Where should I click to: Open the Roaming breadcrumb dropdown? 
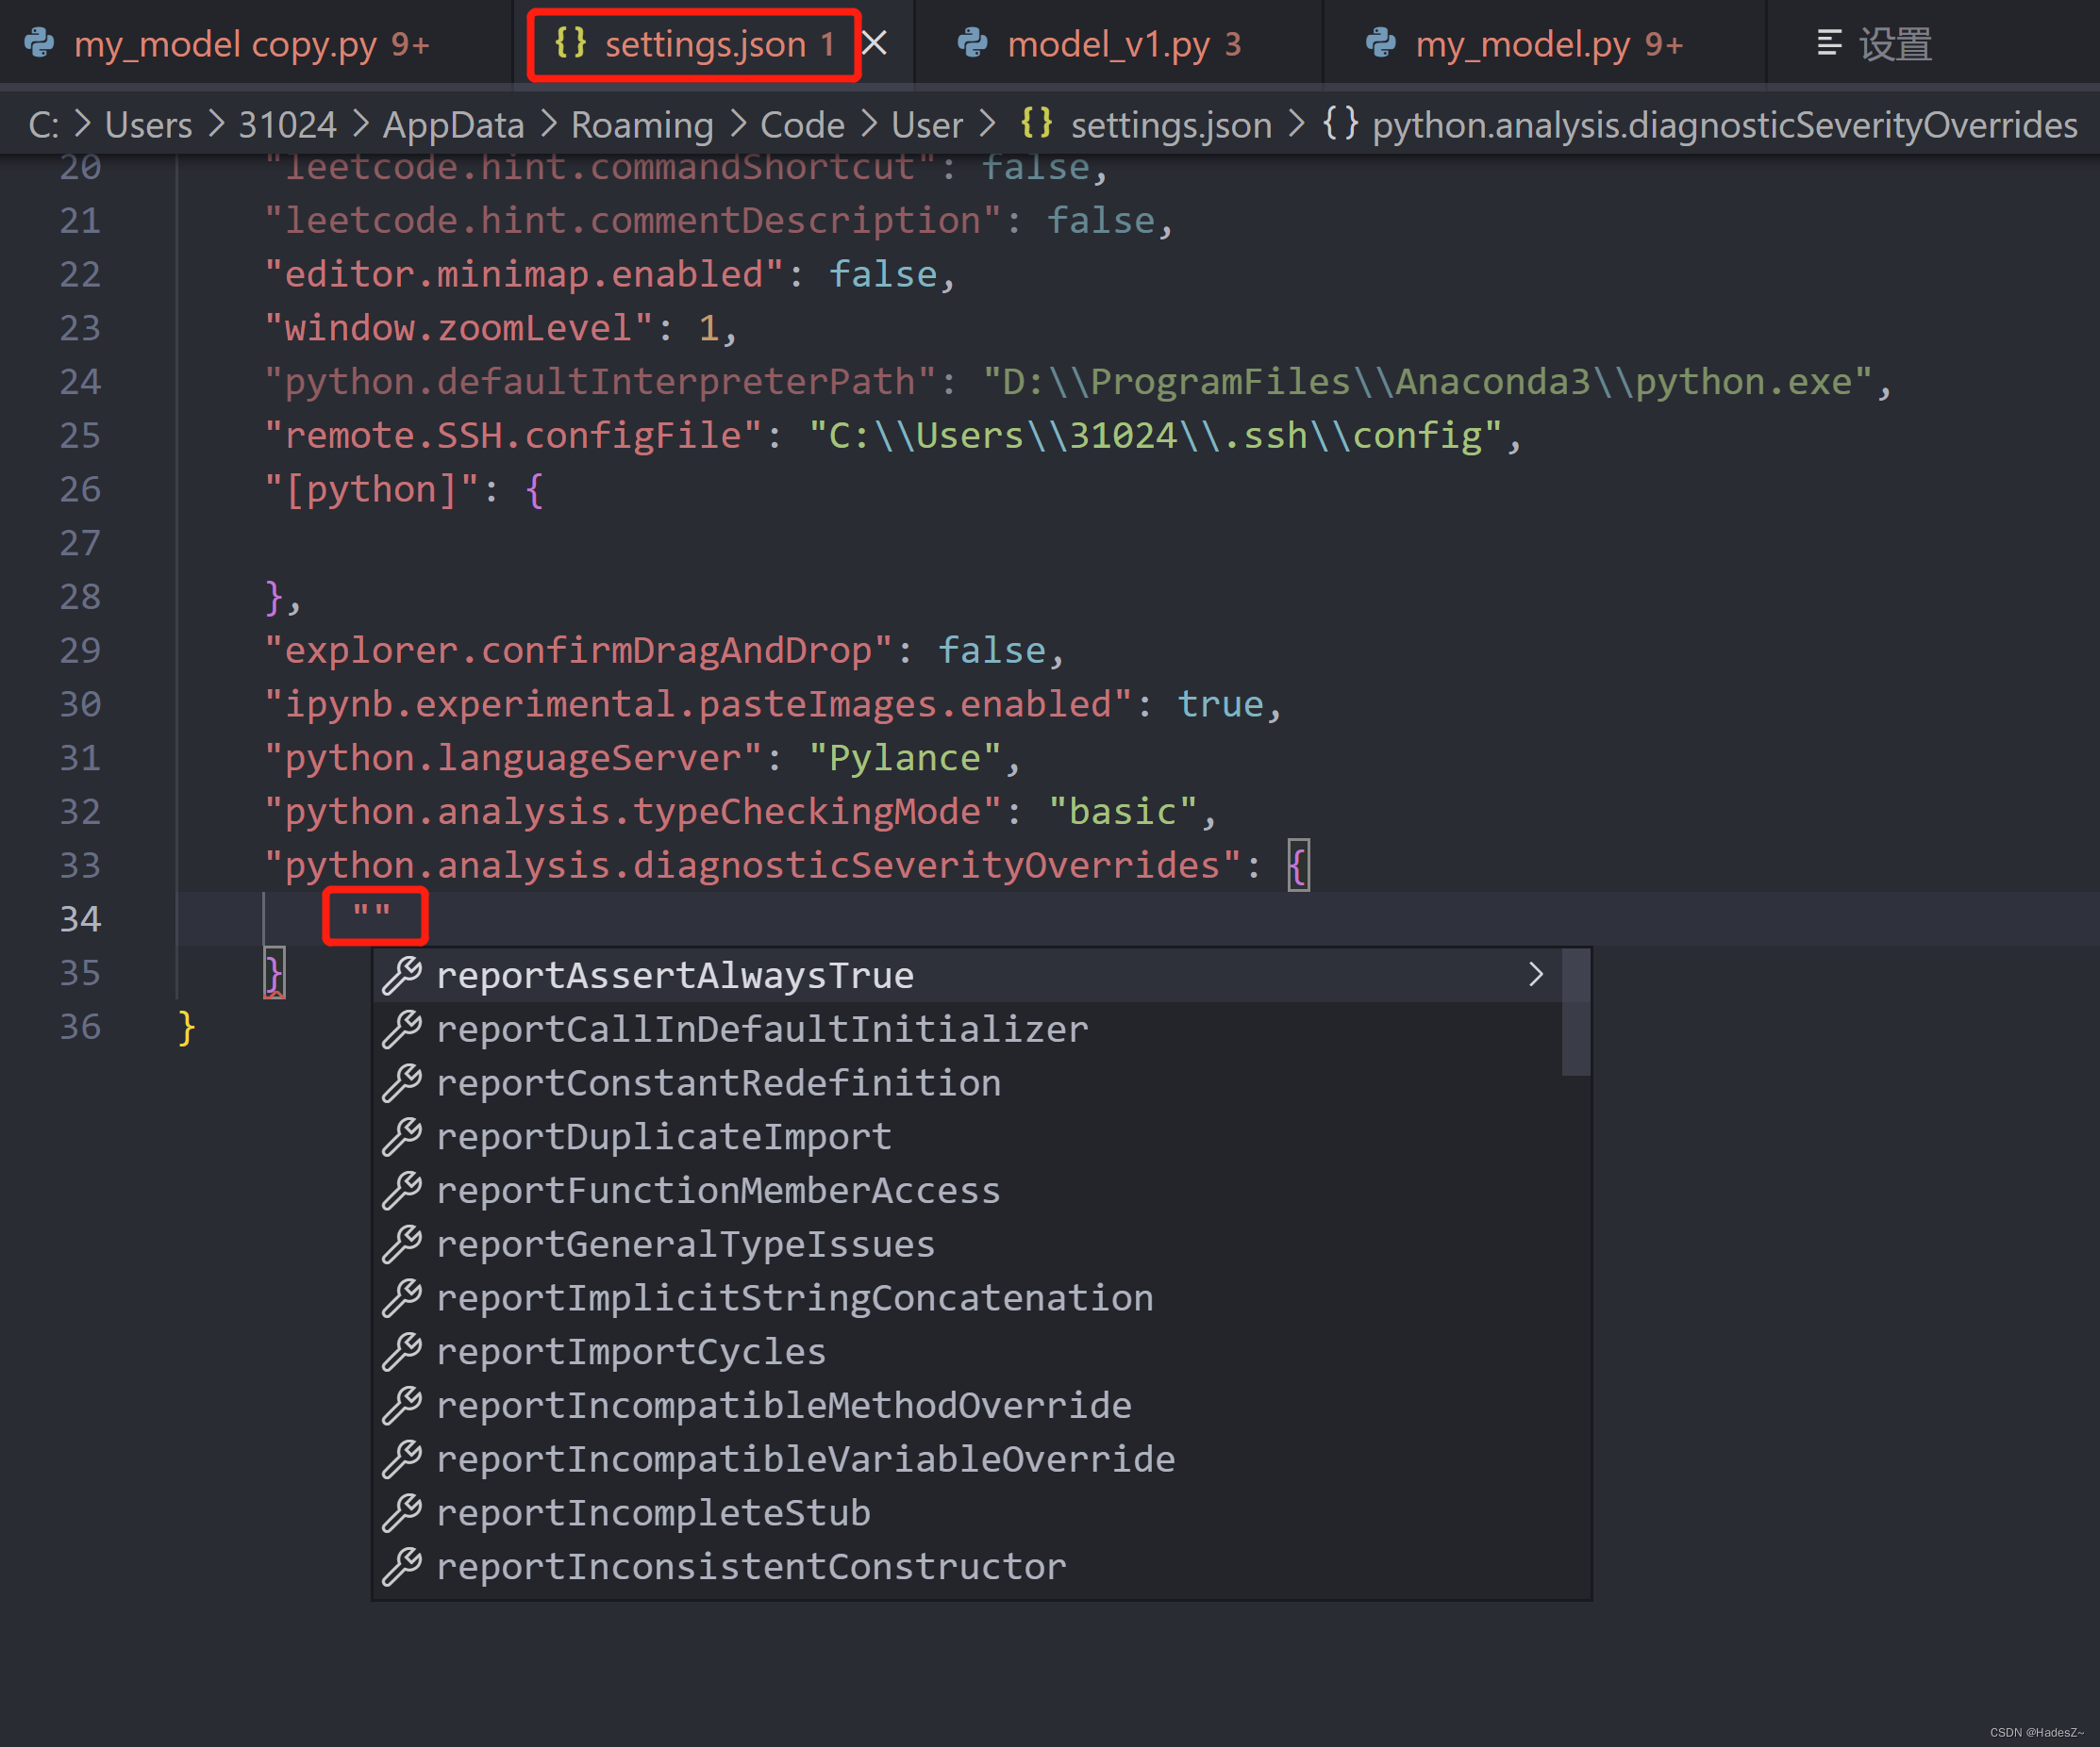[641, 124]
